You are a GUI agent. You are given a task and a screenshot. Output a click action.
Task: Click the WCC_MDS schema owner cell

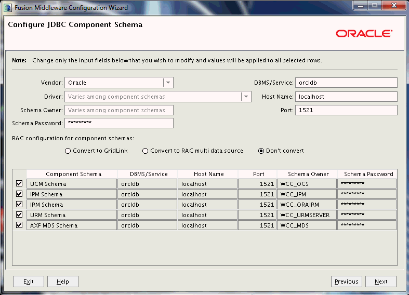tap(307, 225)
